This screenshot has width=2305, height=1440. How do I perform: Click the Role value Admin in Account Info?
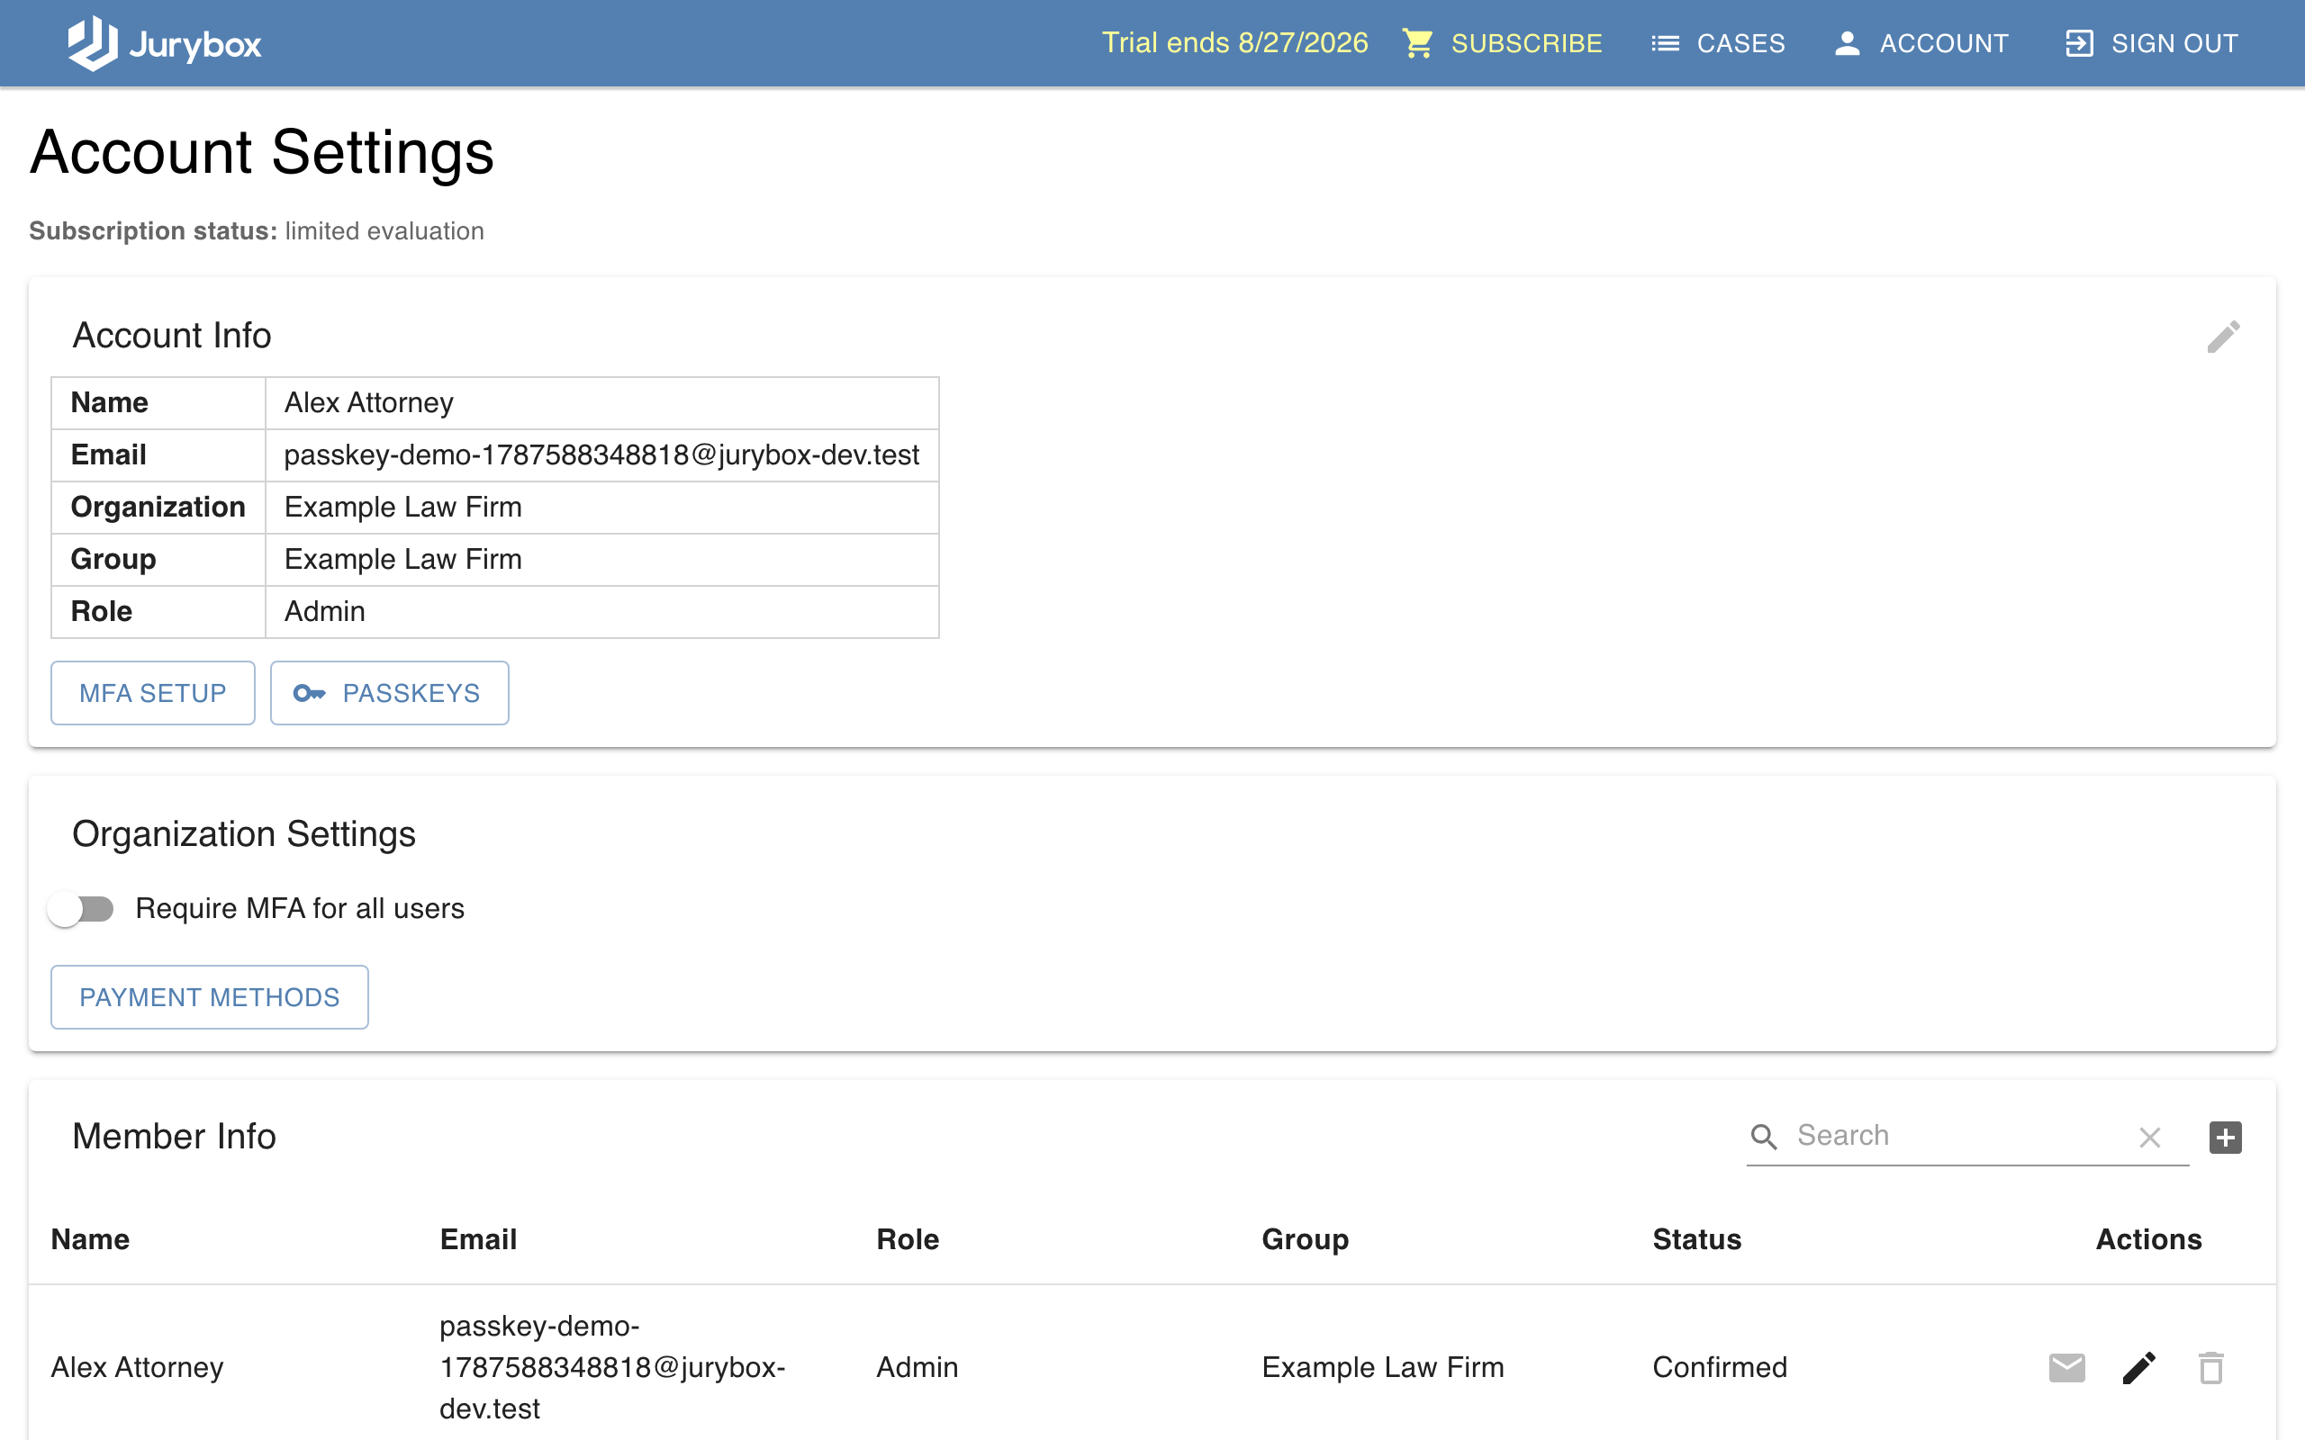[325, 611]
